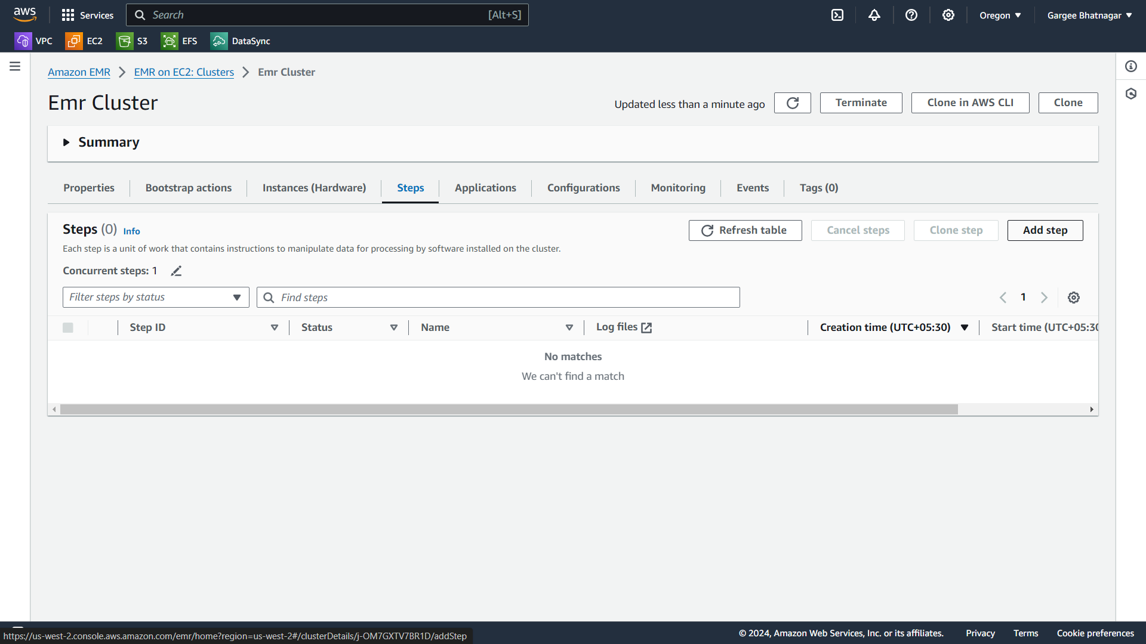Open EMR on EC2: Clusters breadcrumb link
The width and height of the screenshot is (1146, 644).
click(184, 72)
